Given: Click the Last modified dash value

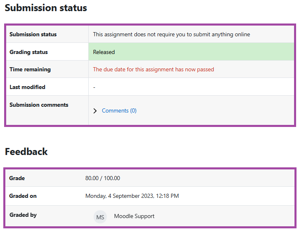Looking at the screenshot, I should (x=94, y=87).
